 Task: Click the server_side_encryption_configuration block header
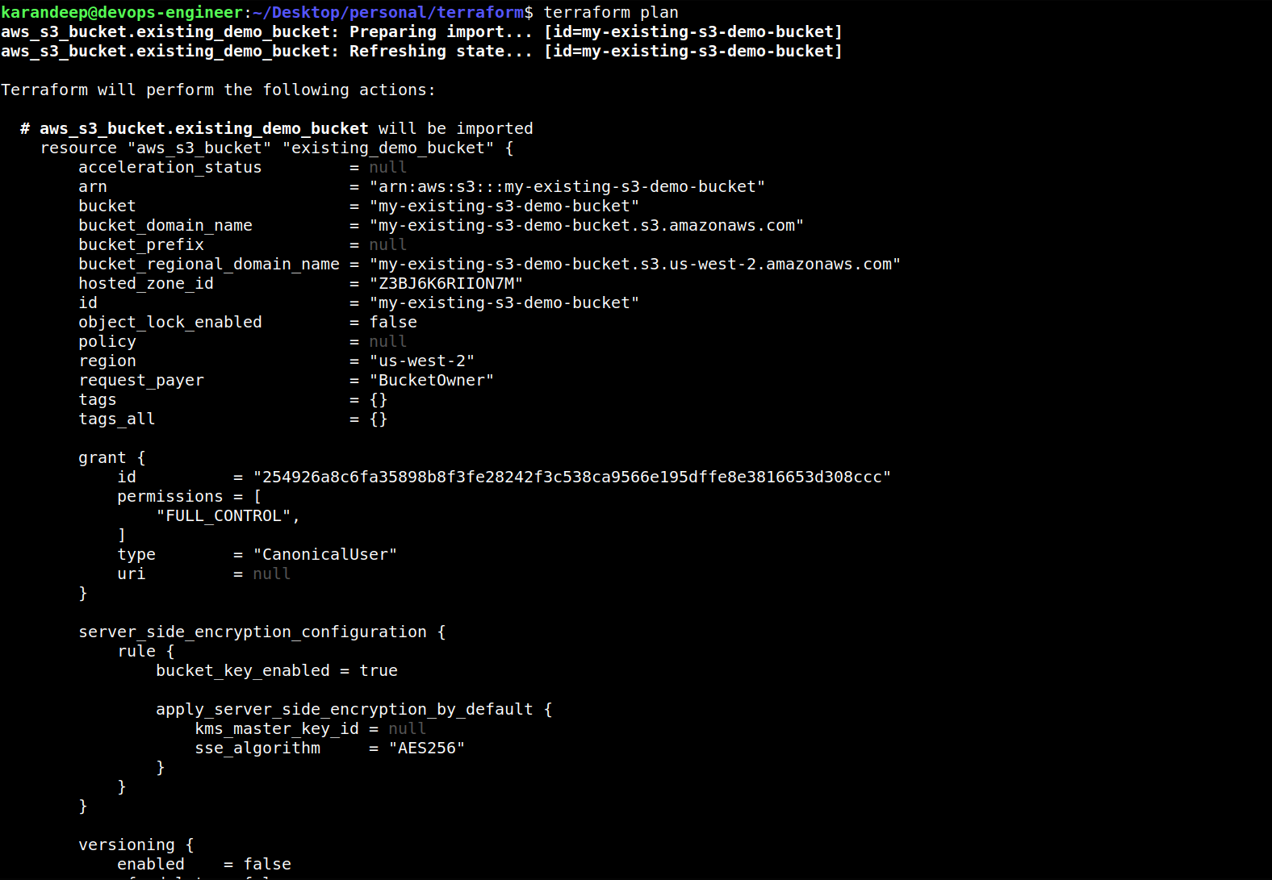point(262,632)
